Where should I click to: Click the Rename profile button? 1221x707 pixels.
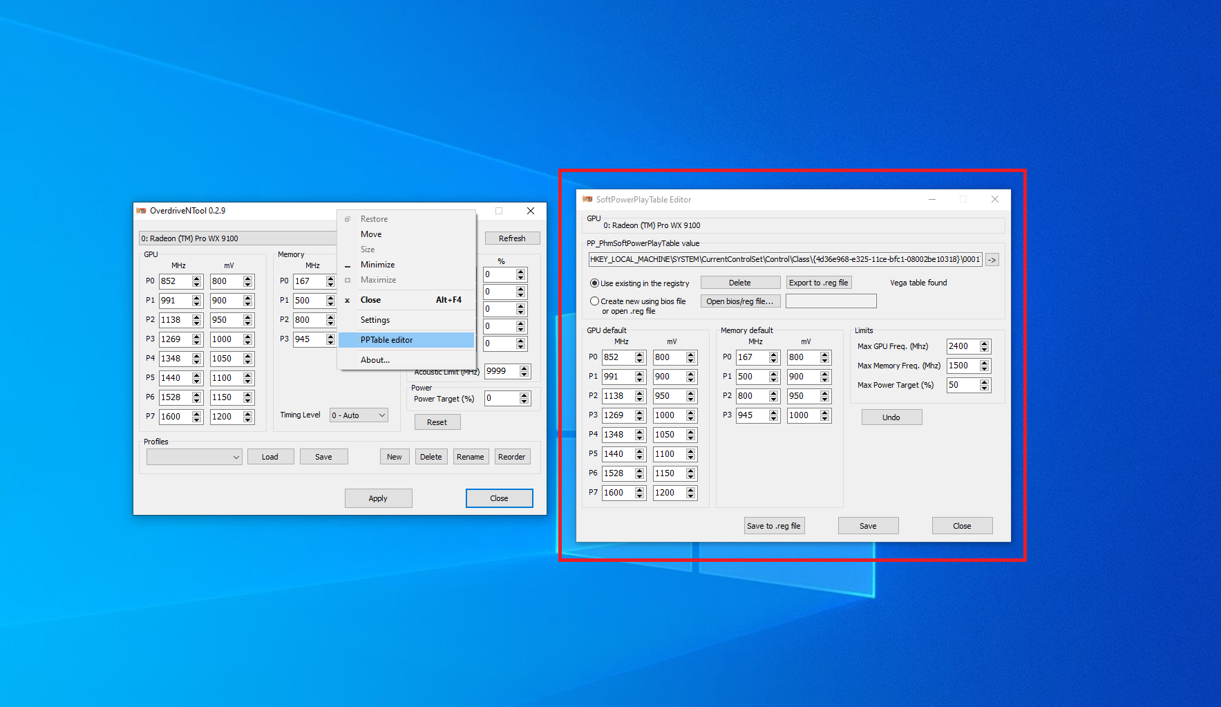(471, 457)
